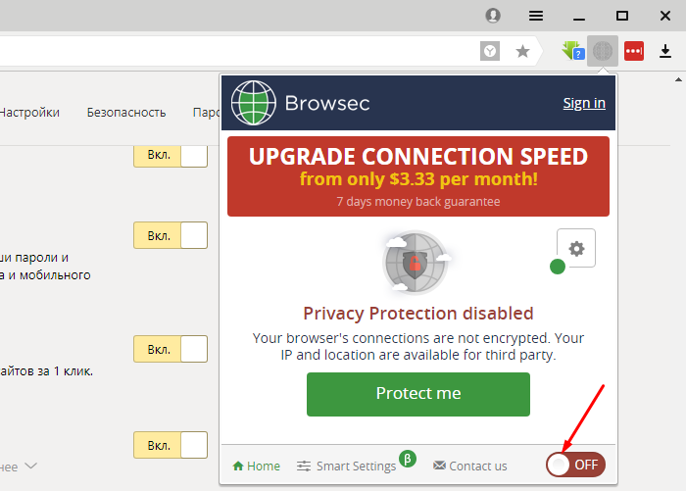686x491 pixels.
Task: Open the Настройки tab
Action: [29, 113]
